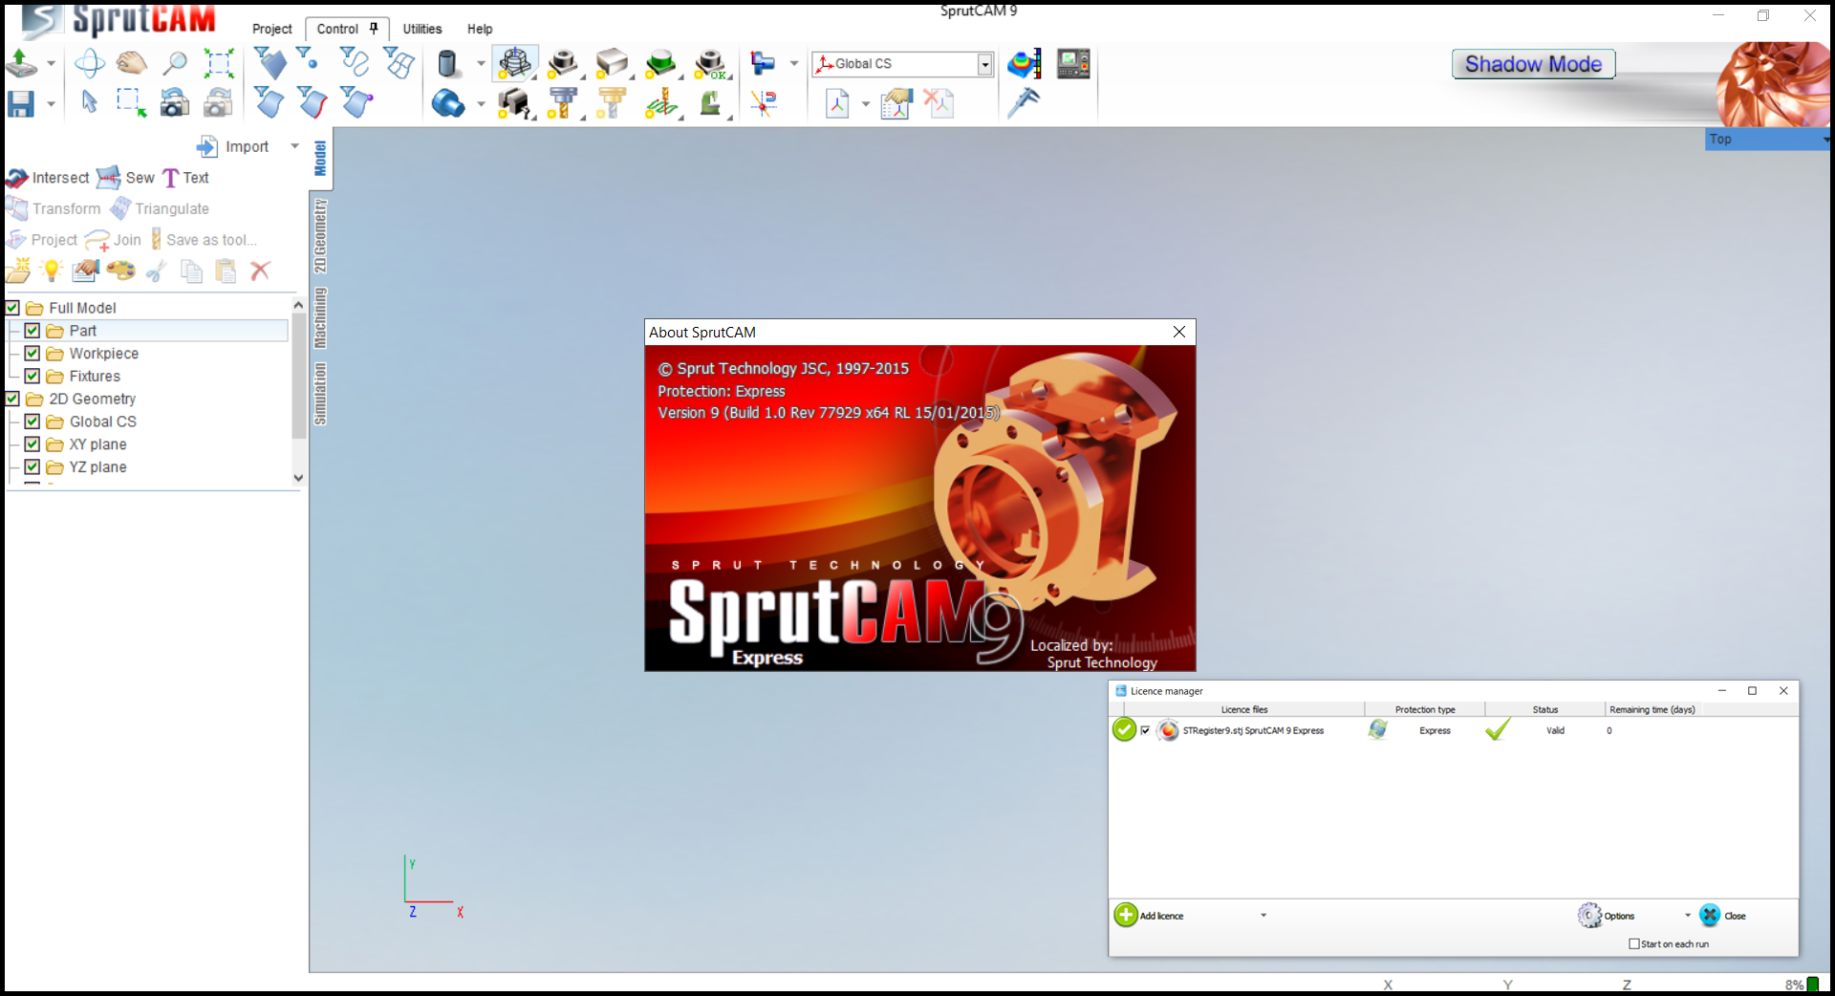Uncheck the Fixtures checkbox

(x=32, y=377)
